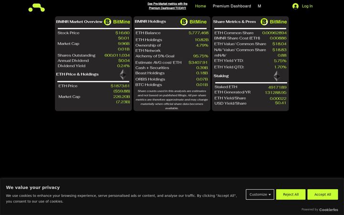Click the BitMine logo in Share Metrics card
344x215 pixels.
pos(274,21)
